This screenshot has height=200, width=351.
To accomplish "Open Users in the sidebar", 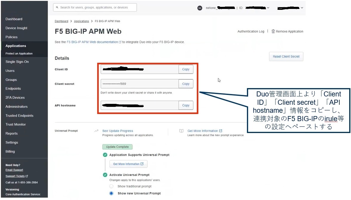I will point(10,71).
